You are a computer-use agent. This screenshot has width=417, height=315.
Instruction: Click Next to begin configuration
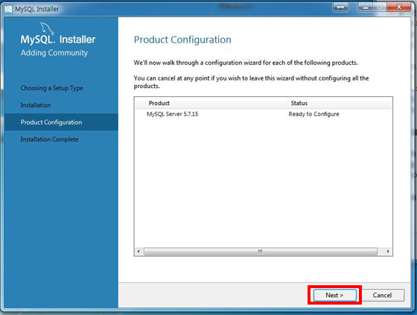[334, 295]
